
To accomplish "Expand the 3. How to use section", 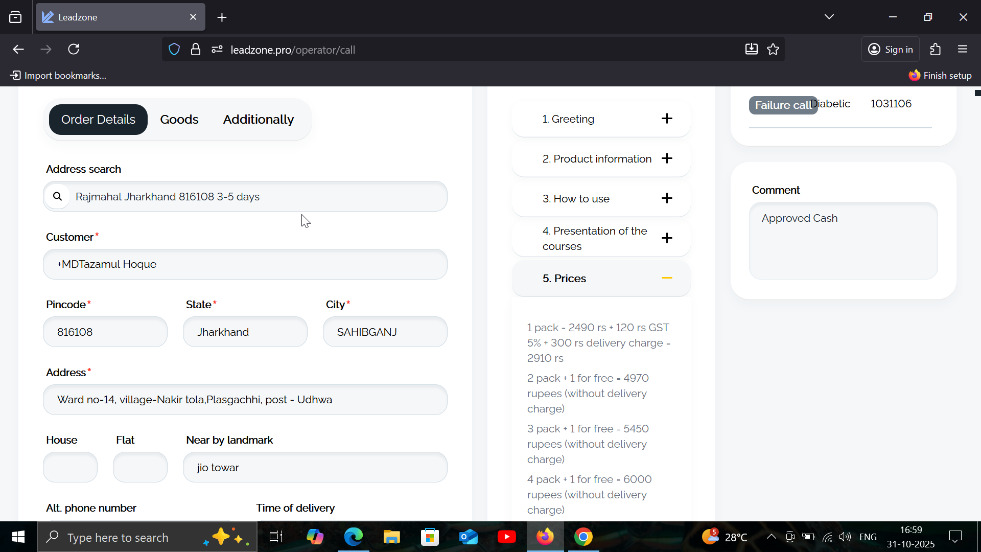I will [x=666, y=198].
